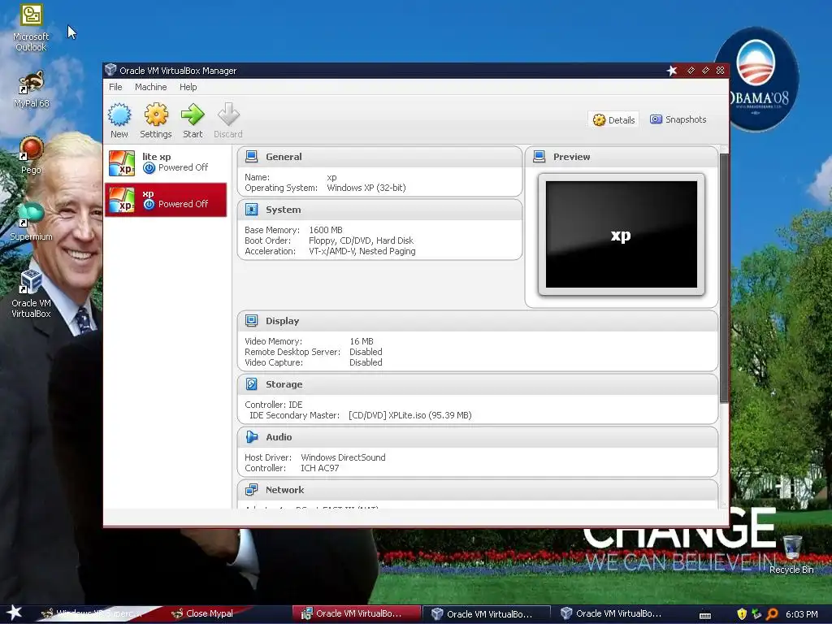Click the New virtual machine icon
The height and width of the screenshot is (624, 832).
pos(119,115)
